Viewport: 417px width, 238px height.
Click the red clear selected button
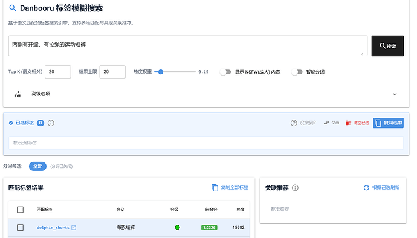tap(357, 123)
